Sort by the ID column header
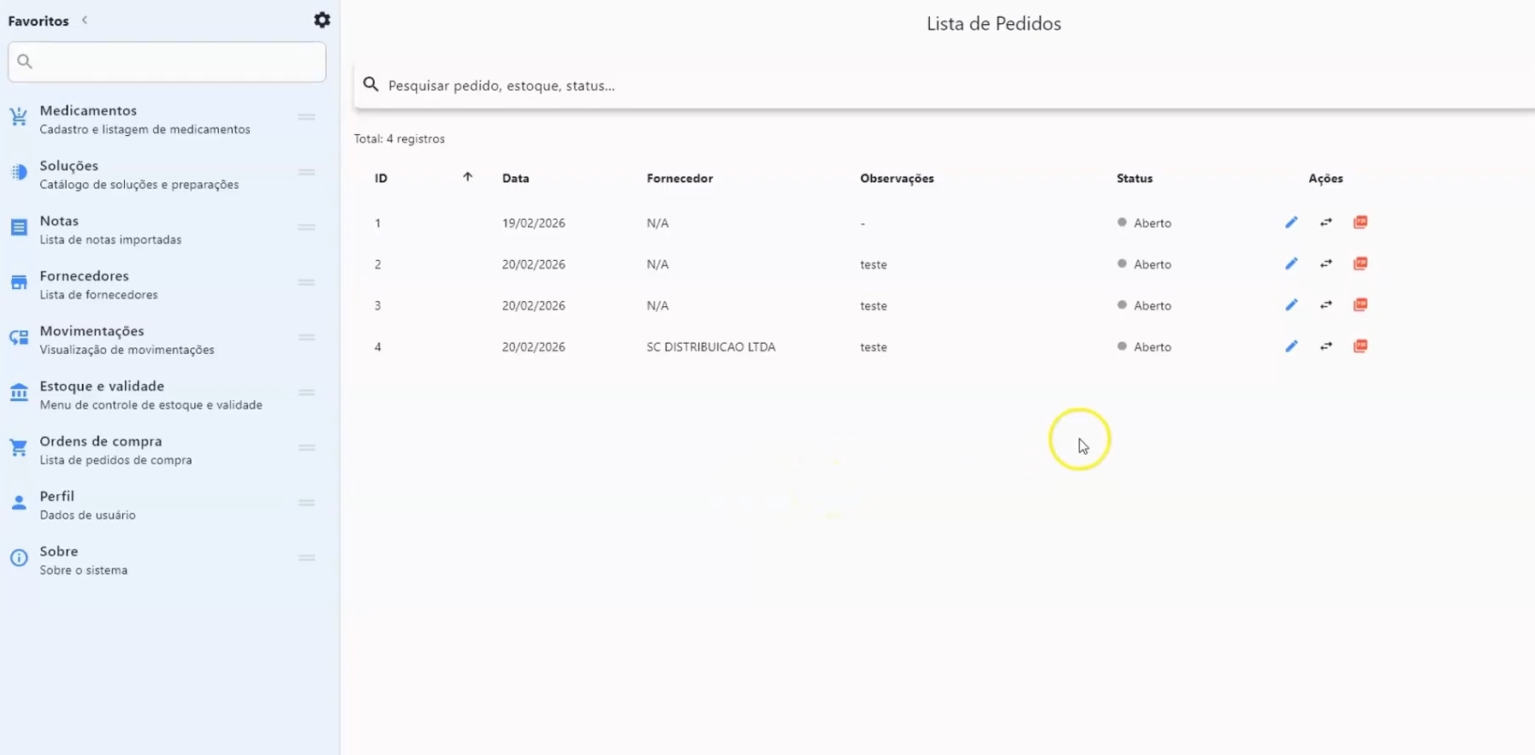The width and height of the screenshot is (1535, 755). [x=381, y=178]
